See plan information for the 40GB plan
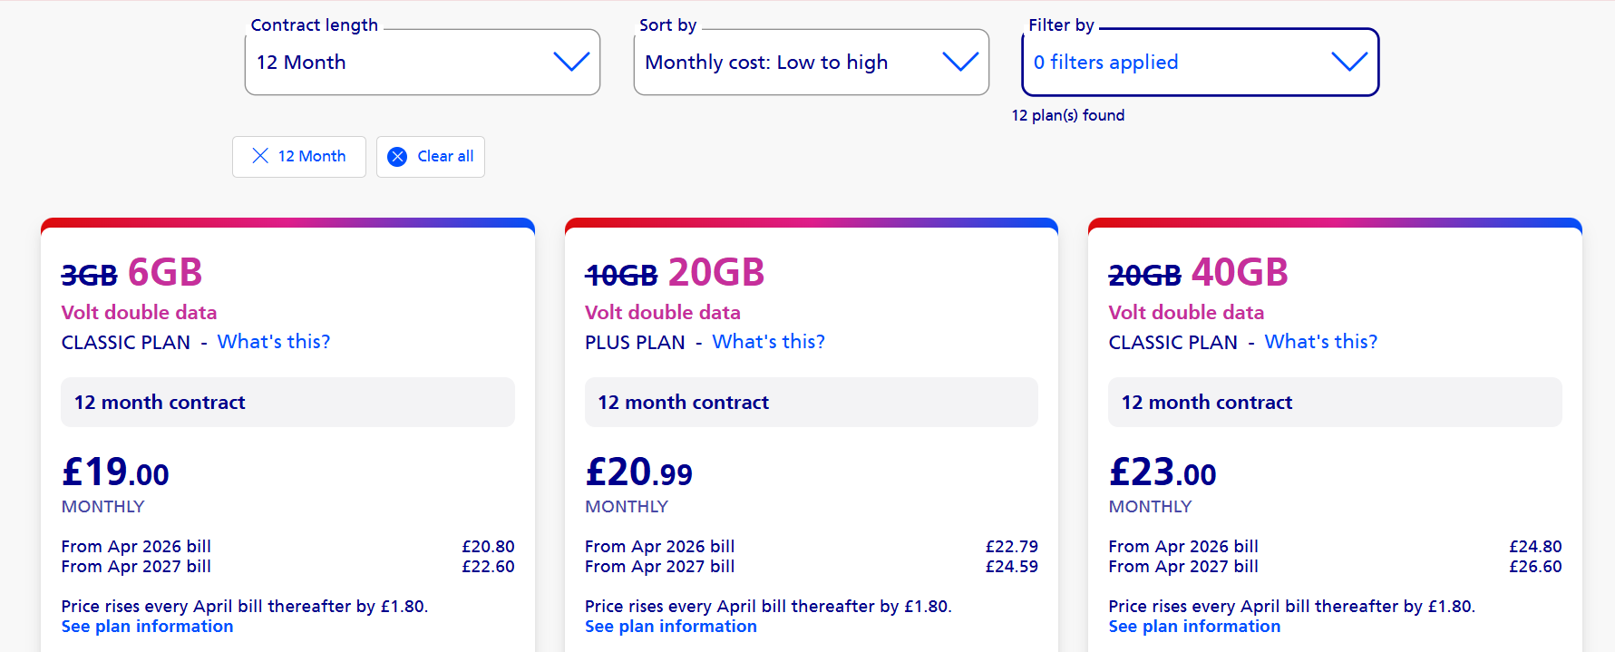 point(1193,626)
